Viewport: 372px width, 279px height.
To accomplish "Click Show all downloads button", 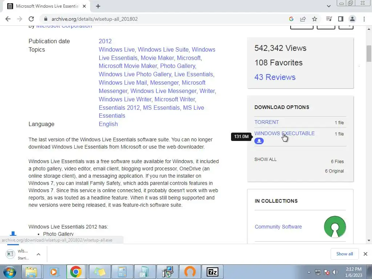I will pyautogui.click(x=344, y=254).
